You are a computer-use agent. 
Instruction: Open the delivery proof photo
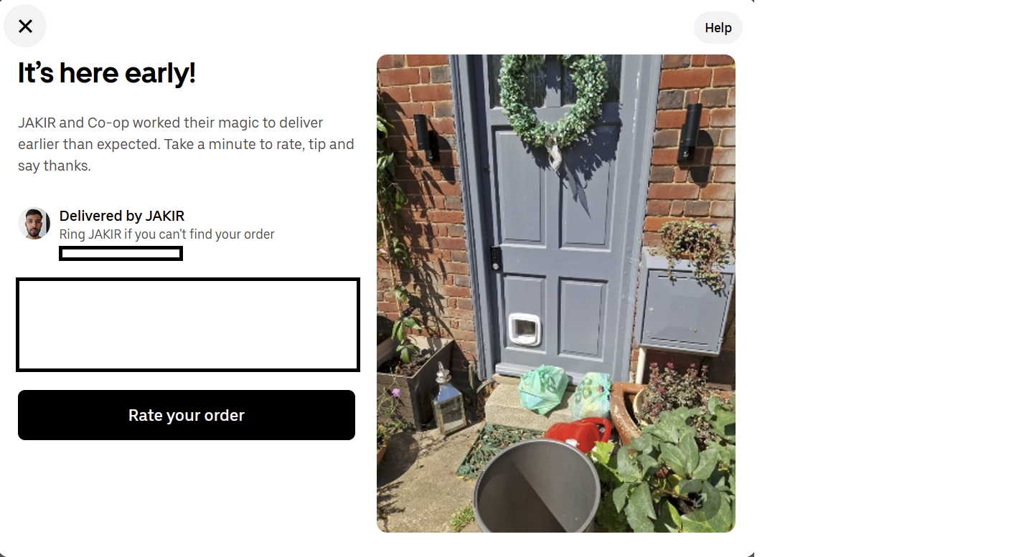[556, 293]
